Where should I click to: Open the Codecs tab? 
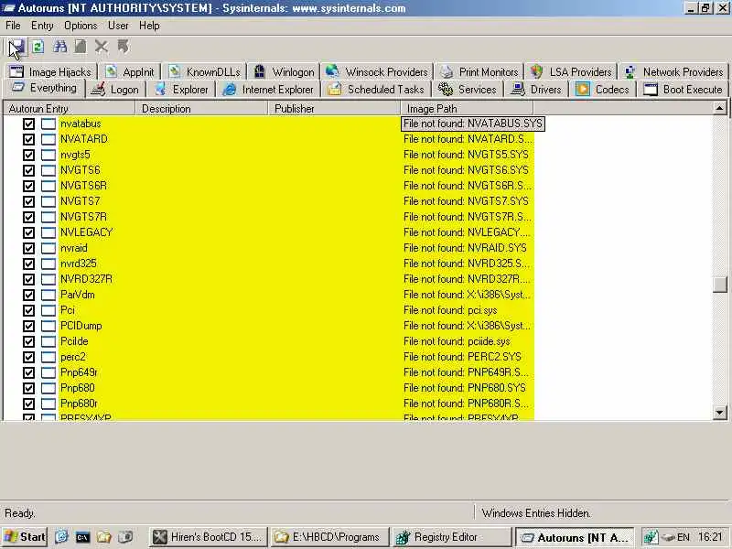click(x=603, y=89)
